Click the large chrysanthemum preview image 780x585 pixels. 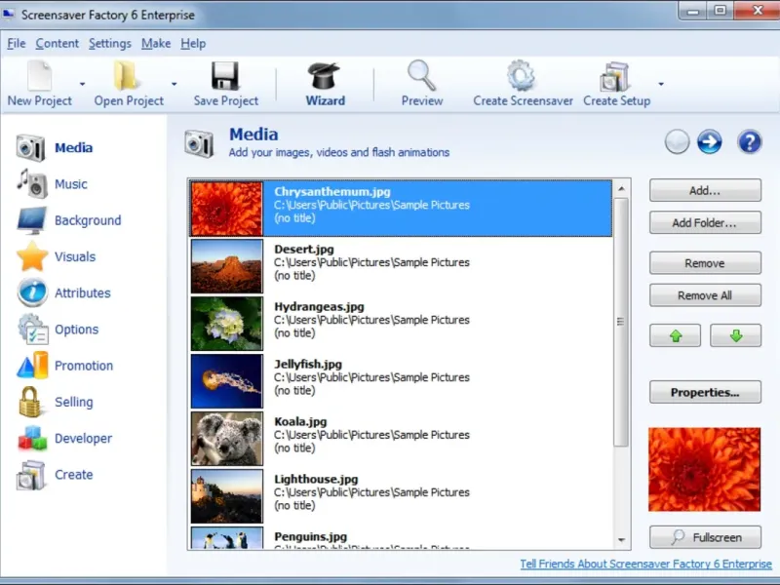(x=704, y=469)
